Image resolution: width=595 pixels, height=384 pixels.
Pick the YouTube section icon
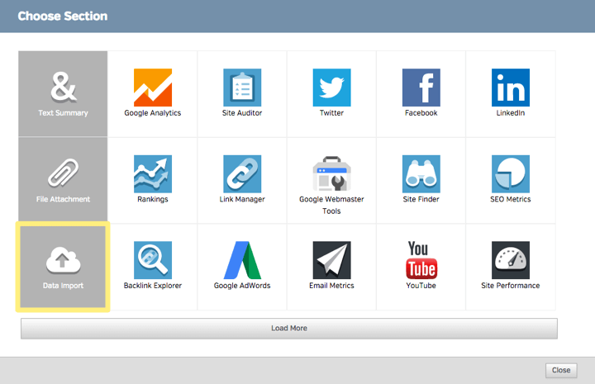421,260
